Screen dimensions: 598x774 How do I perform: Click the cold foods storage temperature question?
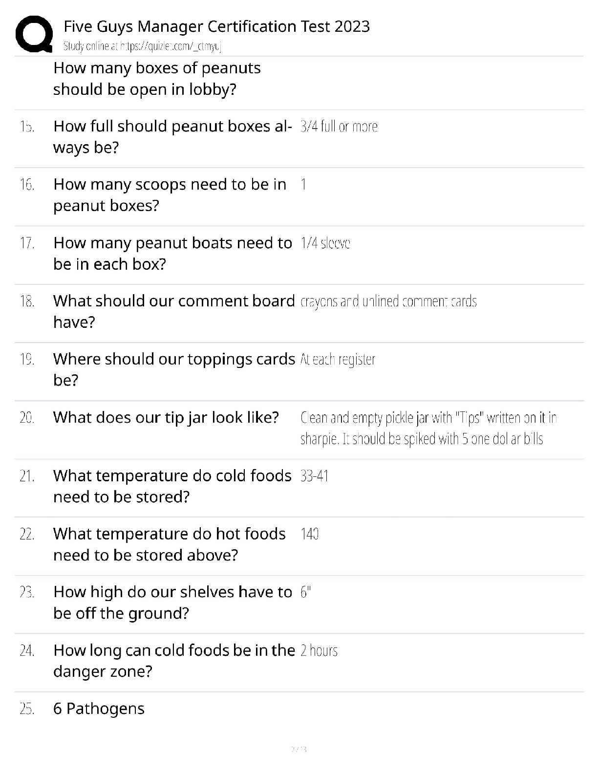[172, 486]
